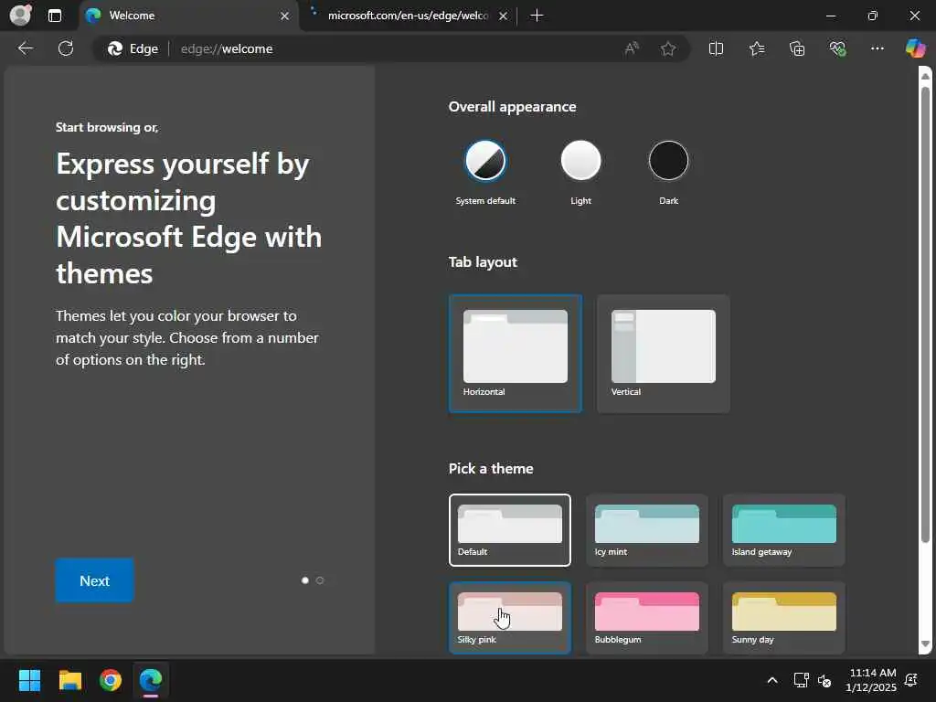Refresh the current page

[66, 48]
